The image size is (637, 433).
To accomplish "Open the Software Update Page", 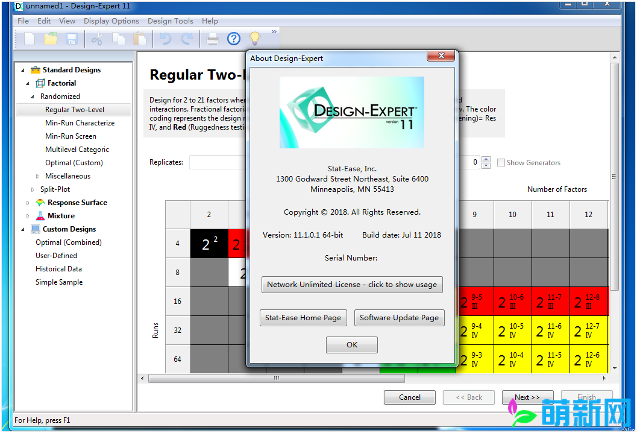I will point(399,318).
